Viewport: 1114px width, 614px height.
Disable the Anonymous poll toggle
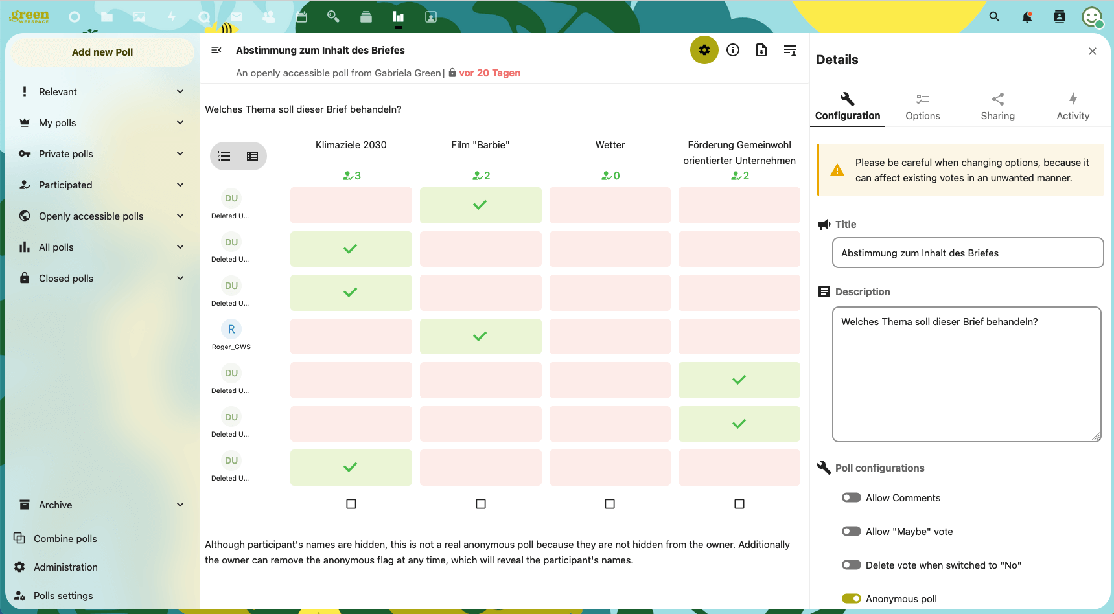coord(852,598)
